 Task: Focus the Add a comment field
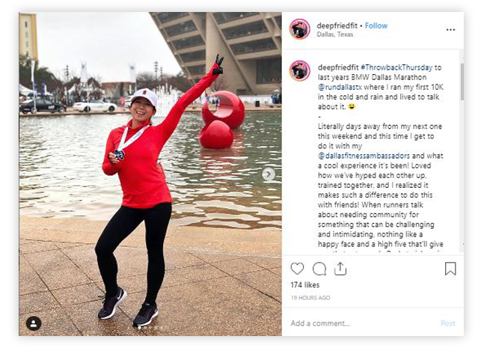[364, 323]
